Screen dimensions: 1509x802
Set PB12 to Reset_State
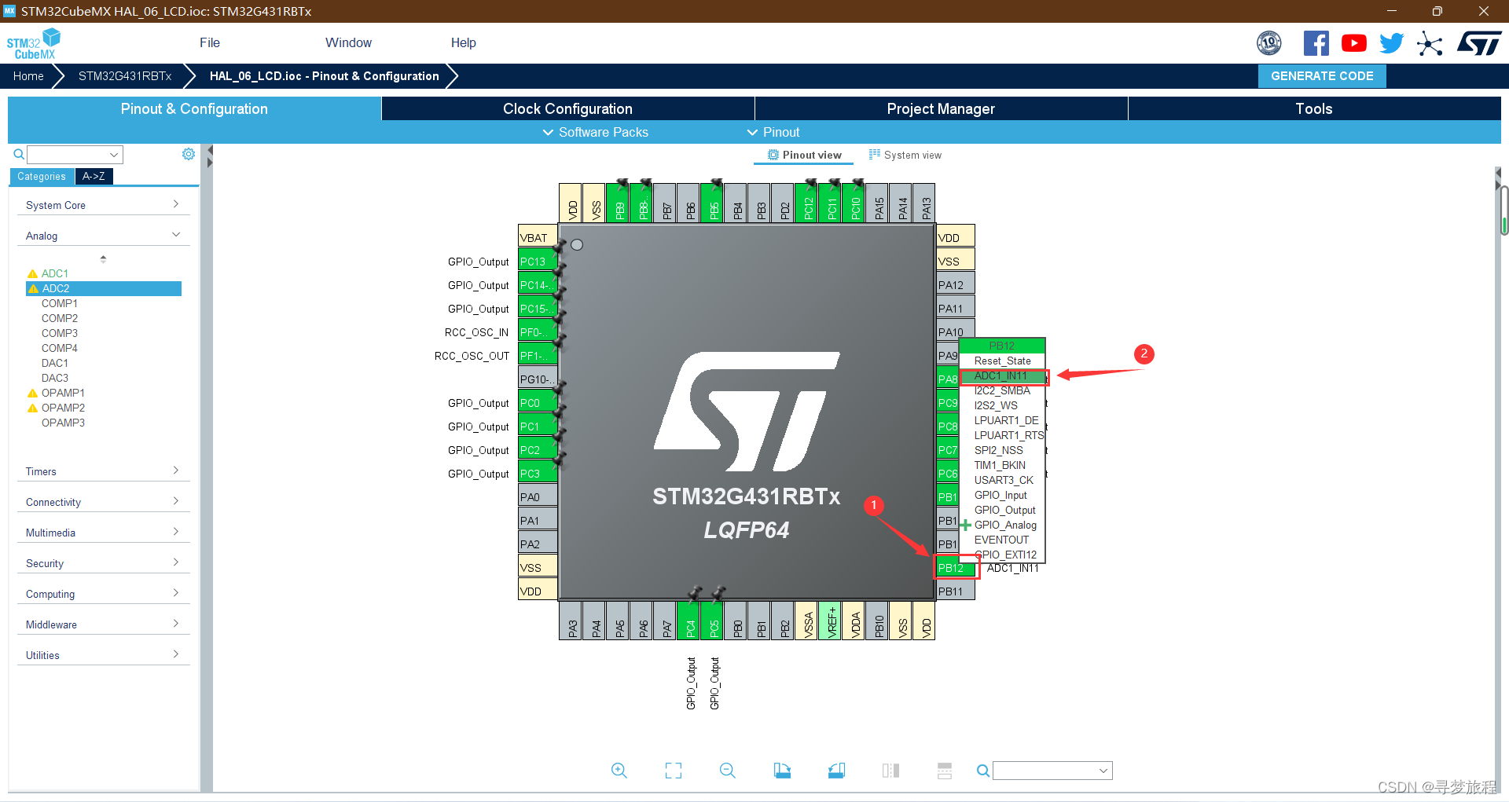pyautogui.click(x=1000, y=361)
